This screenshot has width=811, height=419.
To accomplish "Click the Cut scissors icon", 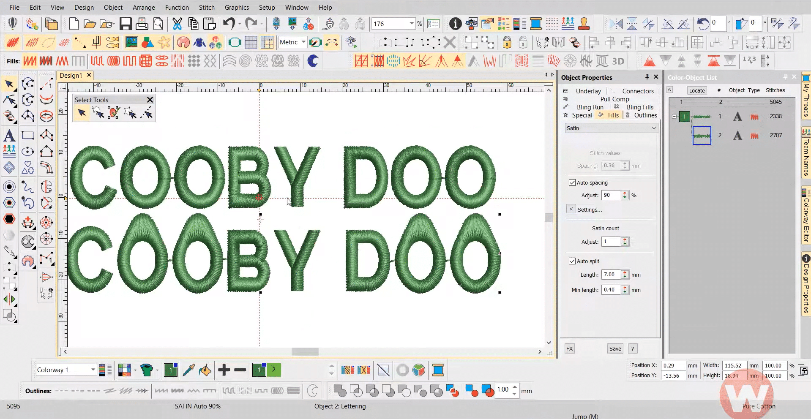I will pyautogui.click(x=177, y=24).
